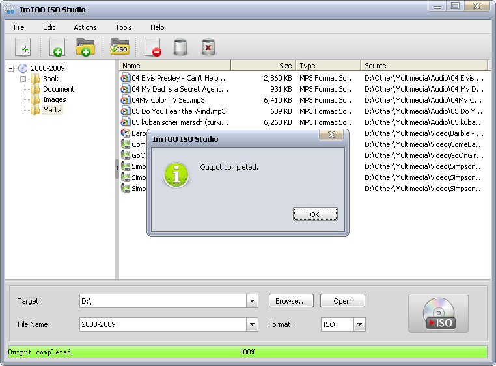Click the Add file toolbar icon

click(57, 47)
